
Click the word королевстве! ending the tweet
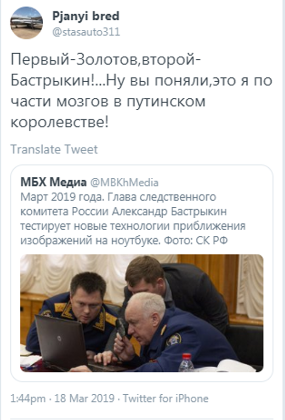(59, 122)
